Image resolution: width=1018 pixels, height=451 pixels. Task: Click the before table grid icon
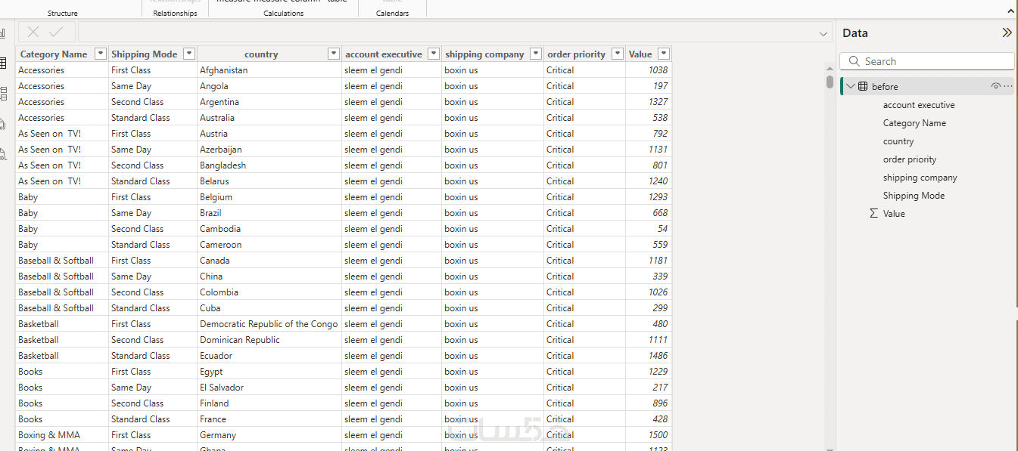(x=863, y=86)
